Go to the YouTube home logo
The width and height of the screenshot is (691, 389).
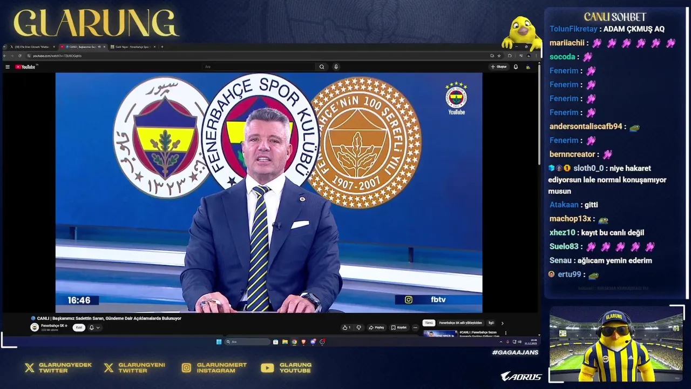coord(25,67)
